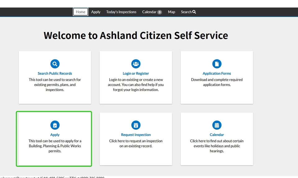Open the Home tab in navigation bar
The width and height of the screenshot is (298, 178).
point(81,12)
